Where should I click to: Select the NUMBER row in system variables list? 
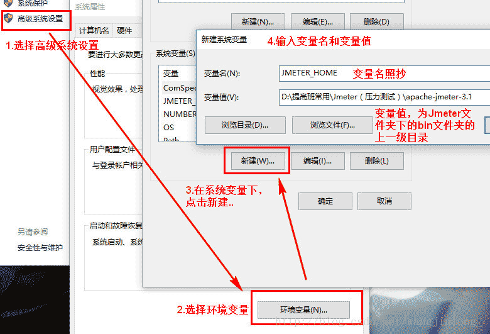pos(178,114)
